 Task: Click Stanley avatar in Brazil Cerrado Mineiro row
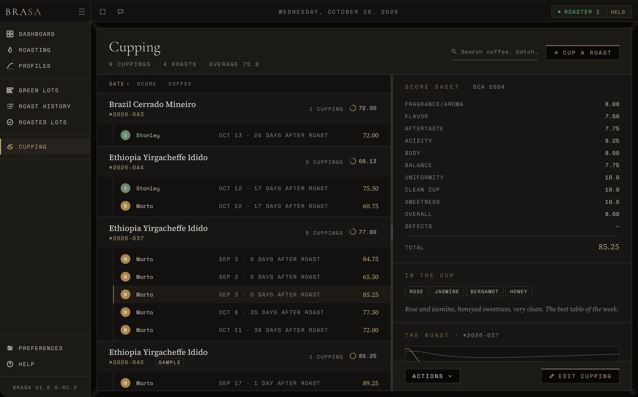pos(126,135)
